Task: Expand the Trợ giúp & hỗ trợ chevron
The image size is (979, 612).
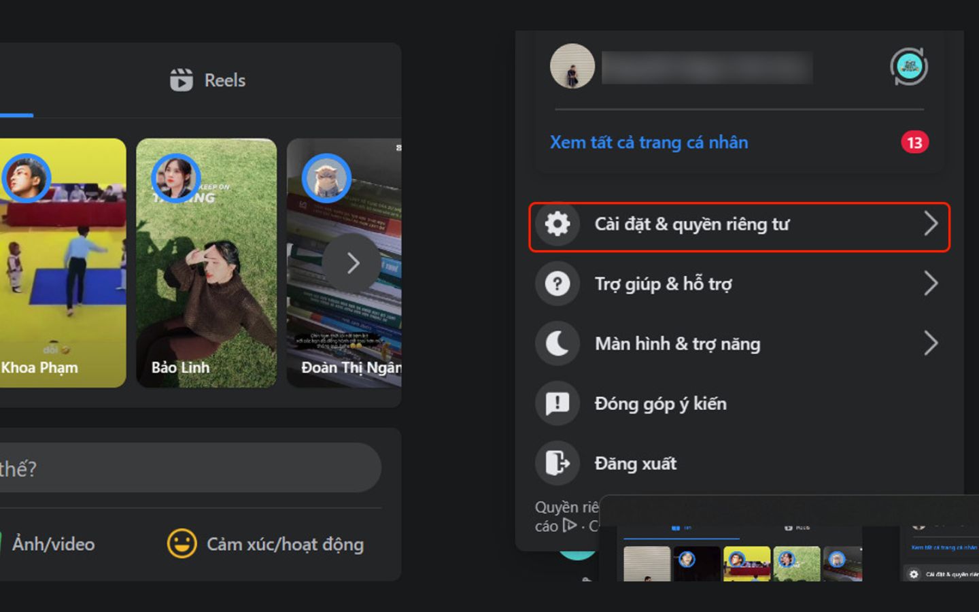Action: (x=931, y=284)
